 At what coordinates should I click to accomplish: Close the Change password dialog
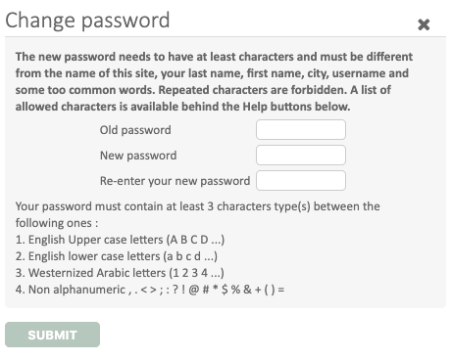click(424, 24)
